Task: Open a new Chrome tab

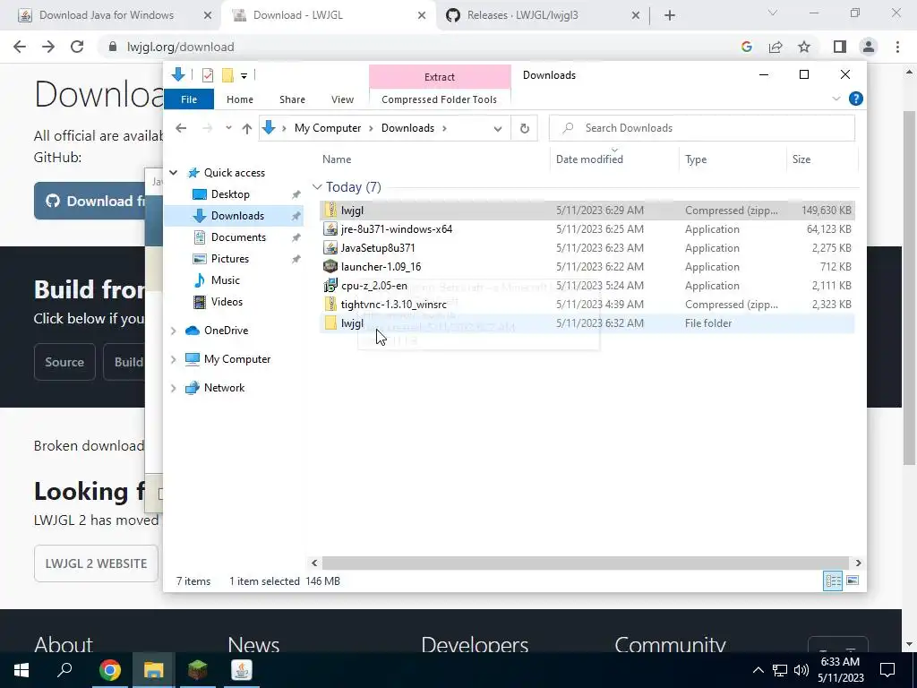Action: pos(670,16)
